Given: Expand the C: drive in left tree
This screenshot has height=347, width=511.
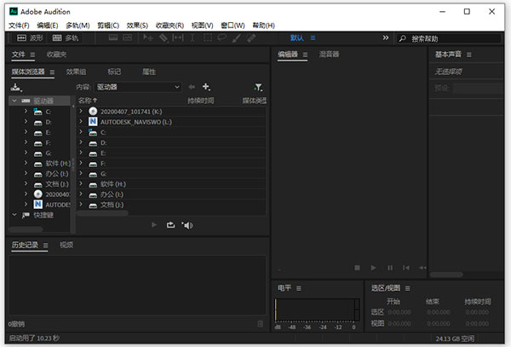Looking at the screenshot, I should pyautogui.click(x=26, y=112).
